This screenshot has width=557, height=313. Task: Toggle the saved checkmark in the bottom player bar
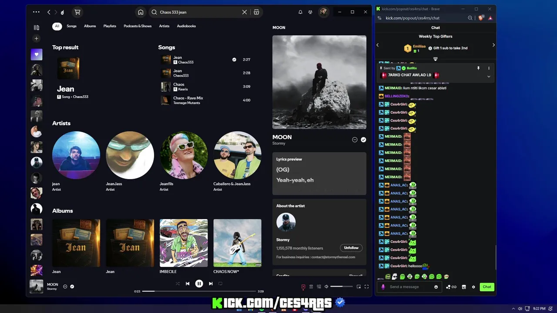(72, 286)
